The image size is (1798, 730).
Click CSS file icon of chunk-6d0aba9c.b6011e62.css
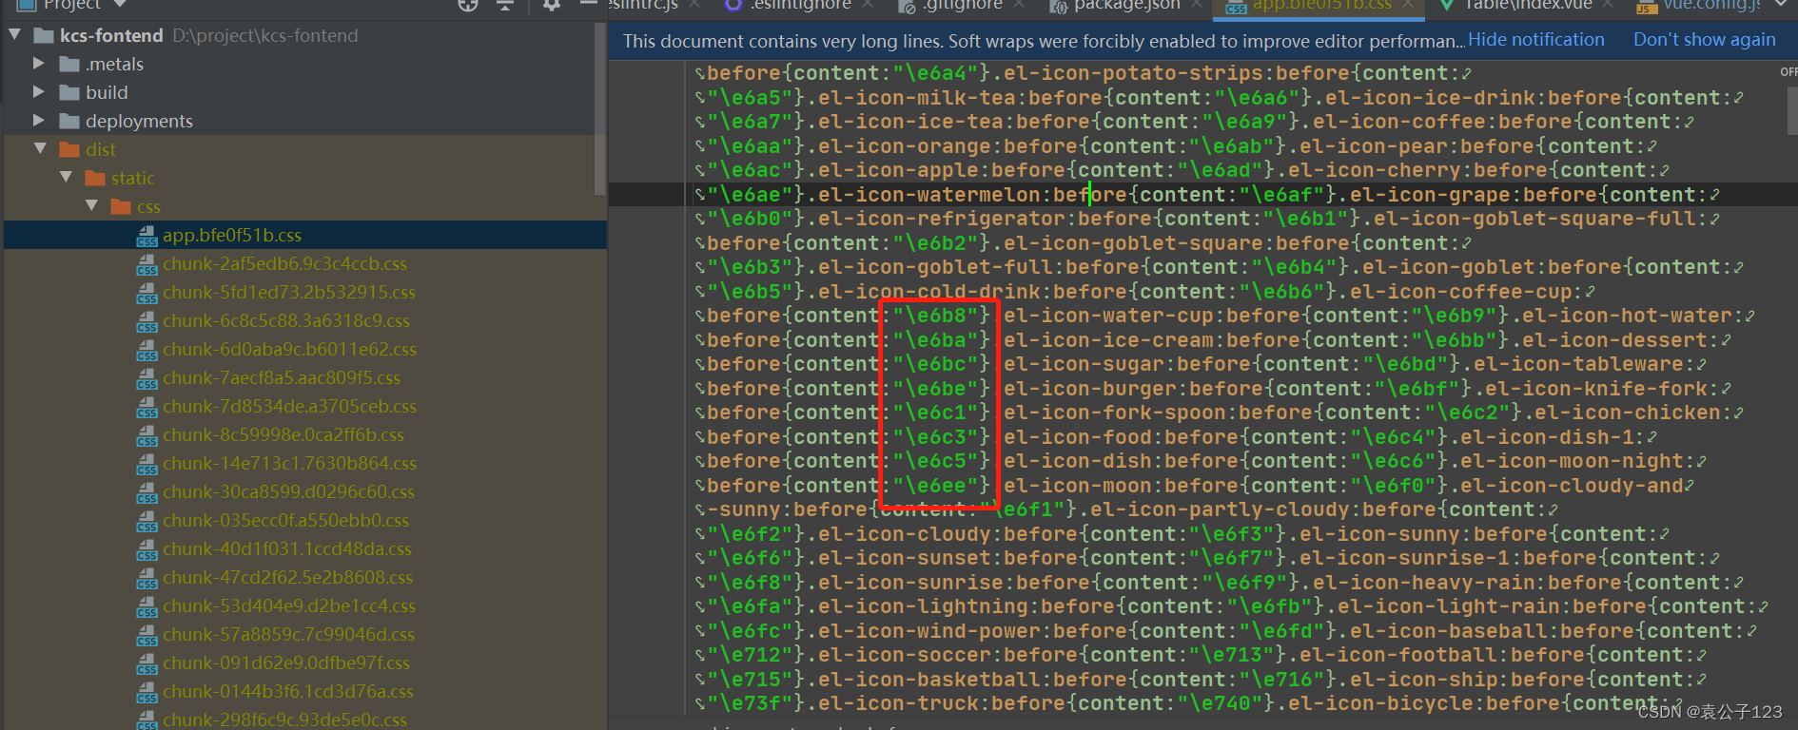point(147,350)
